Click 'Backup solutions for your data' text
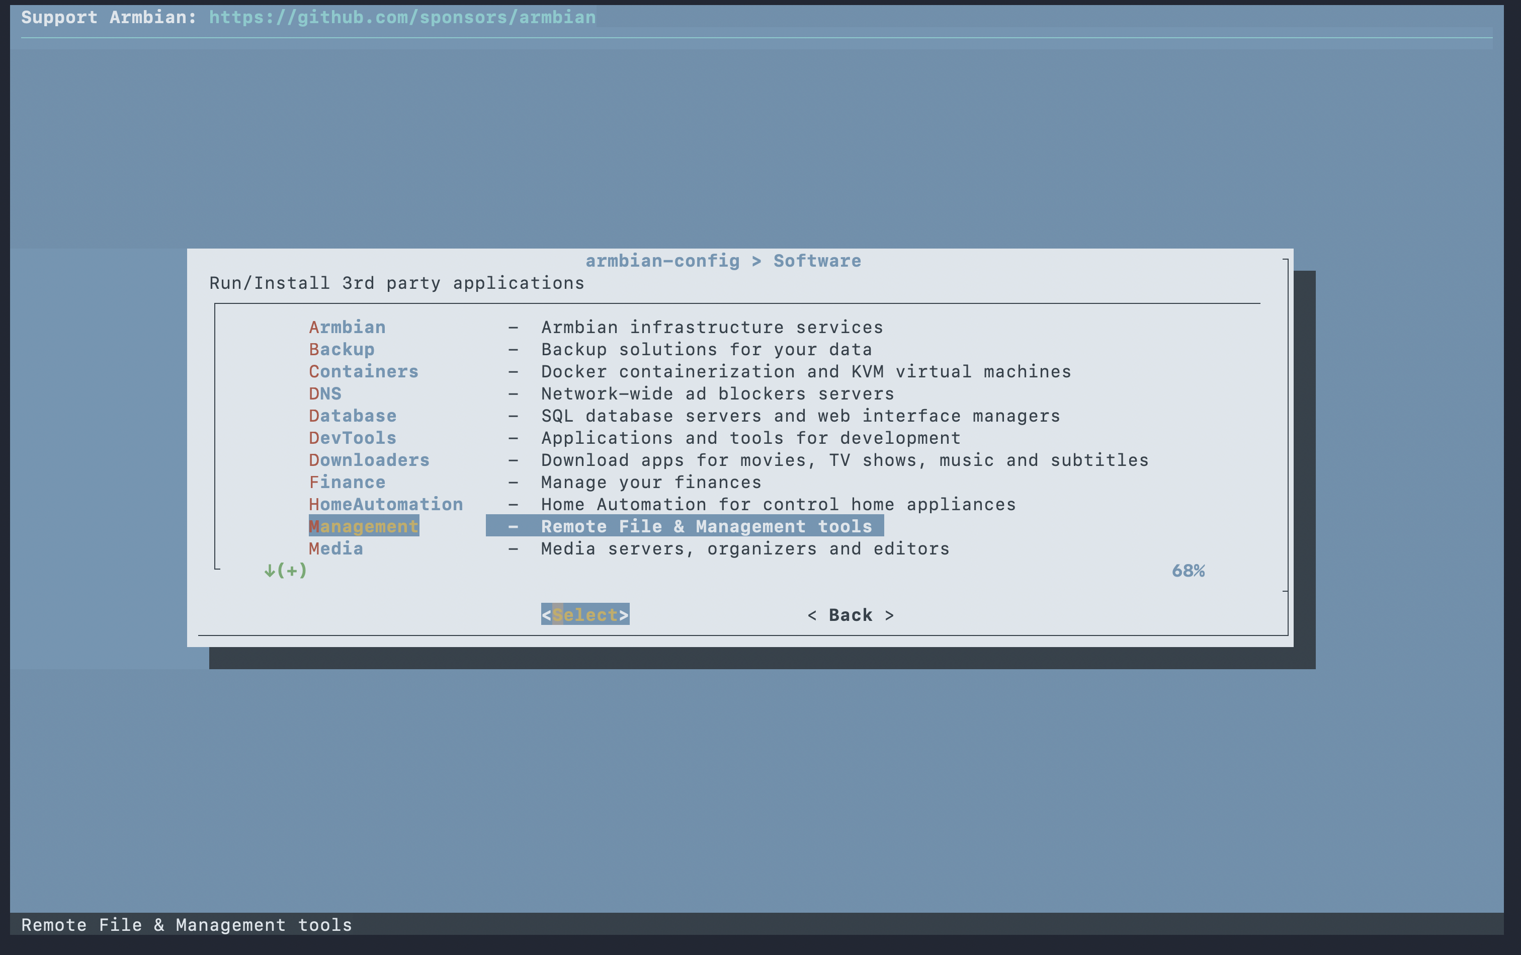The width and height of the screenshot is (1521, 955). (x=707, y=349)
